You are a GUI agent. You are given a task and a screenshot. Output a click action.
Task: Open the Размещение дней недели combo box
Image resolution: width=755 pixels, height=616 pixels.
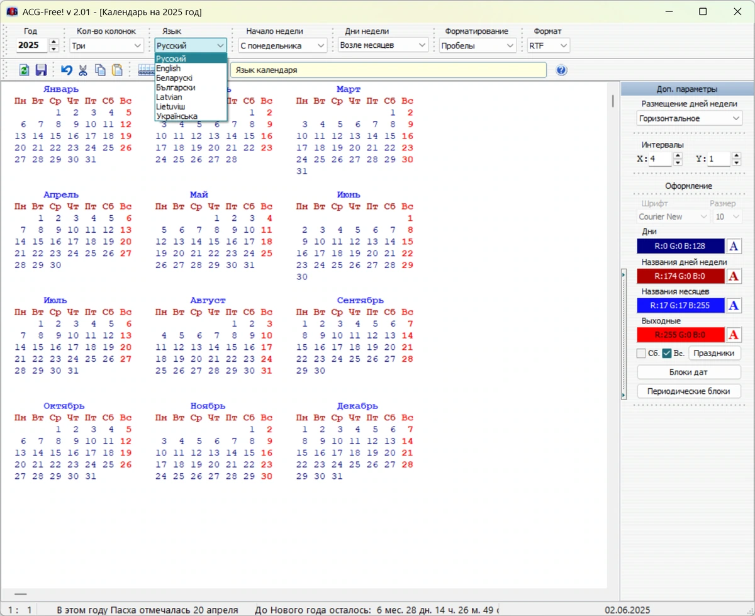coord(690,118)
